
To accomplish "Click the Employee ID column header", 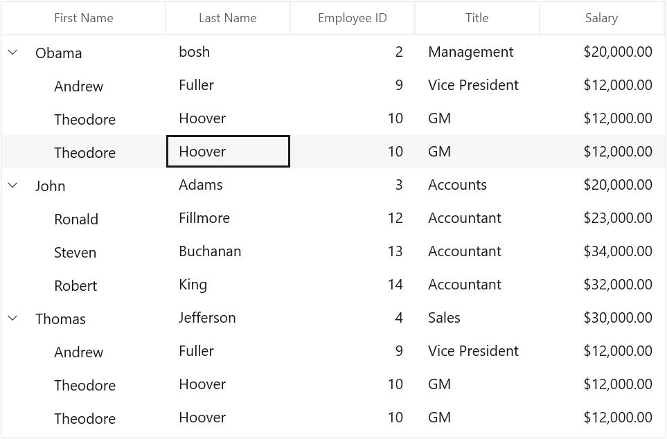I will coord(353,18).
